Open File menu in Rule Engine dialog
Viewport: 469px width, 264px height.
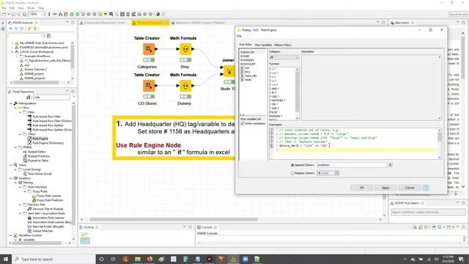[x=239, y=36]
